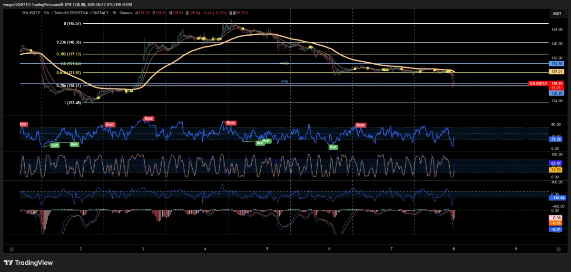Click the -0.91 MACD value tag
571x272 pixels.
click(x=556, y=229)
